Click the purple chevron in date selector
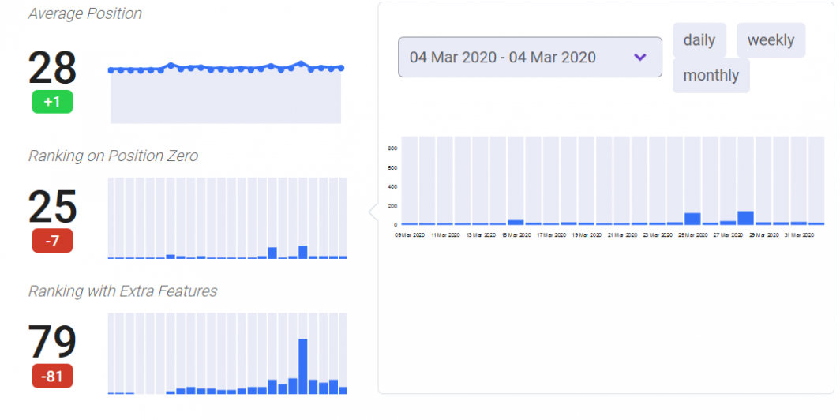 [x=640, y=58]
